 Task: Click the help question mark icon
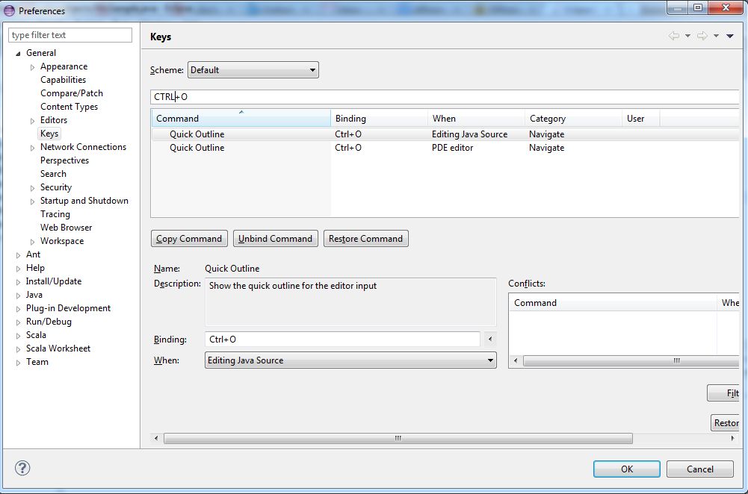(22, 469)
